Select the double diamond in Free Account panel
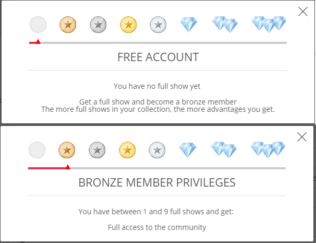This screenshot has height=243, width=316. point(225,24)
